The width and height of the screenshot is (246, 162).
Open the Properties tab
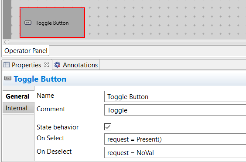(x=27, y=65)
